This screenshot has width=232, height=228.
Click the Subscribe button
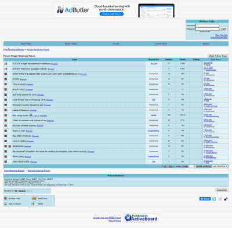[222, 190]
